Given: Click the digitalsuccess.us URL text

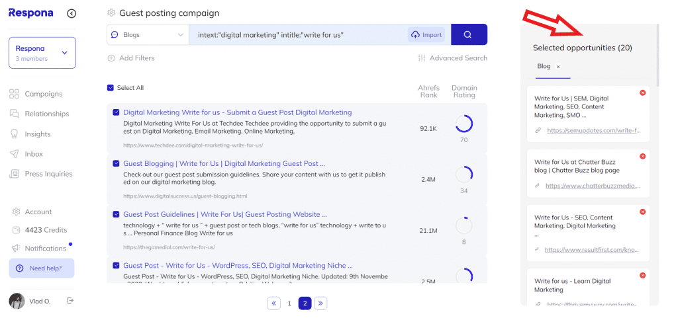Looking at the screenshot, I should [x=185, y=196].
